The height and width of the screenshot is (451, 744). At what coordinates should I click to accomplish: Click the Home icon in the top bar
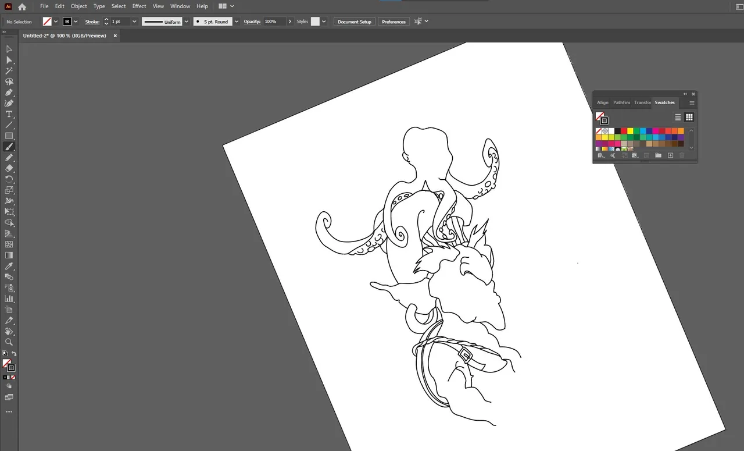(22, 6)
